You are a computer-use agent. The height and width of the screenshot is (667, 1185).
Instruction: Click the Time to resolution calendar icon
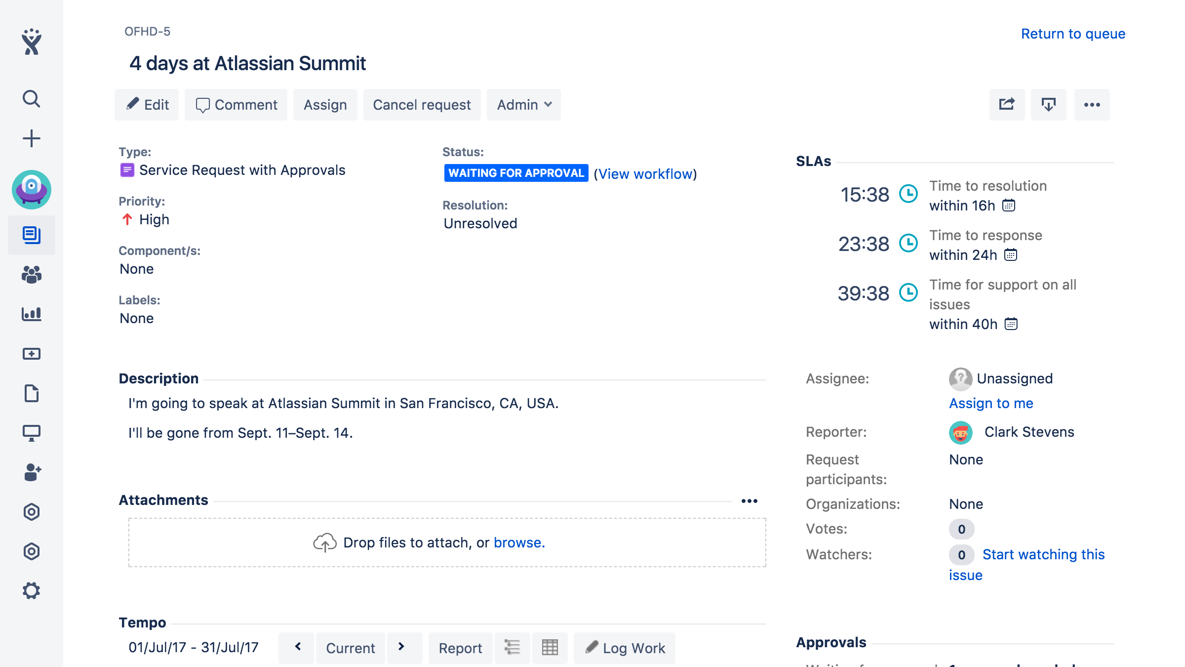pos(1009,206)
